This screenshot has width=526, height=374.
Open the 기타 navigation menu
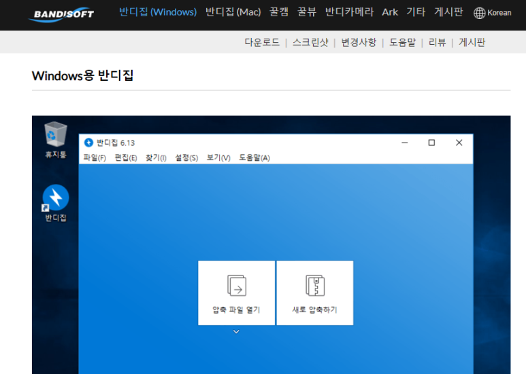(416, 12)
